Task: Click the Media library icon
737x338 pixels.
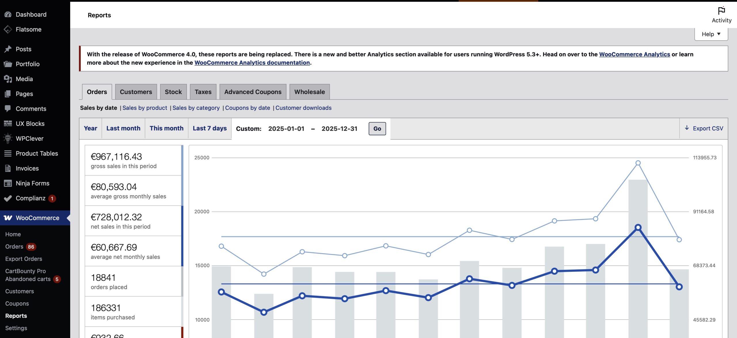Action: [x=8, y=79]
